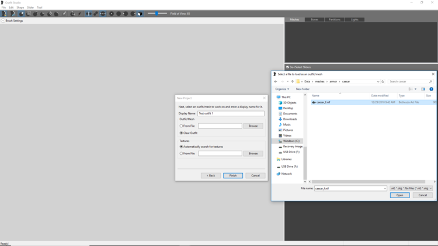The height and width of the screenshot is (246, 438).
Task: Open recent locations dropdown arrow
Action: pos(287,82)
